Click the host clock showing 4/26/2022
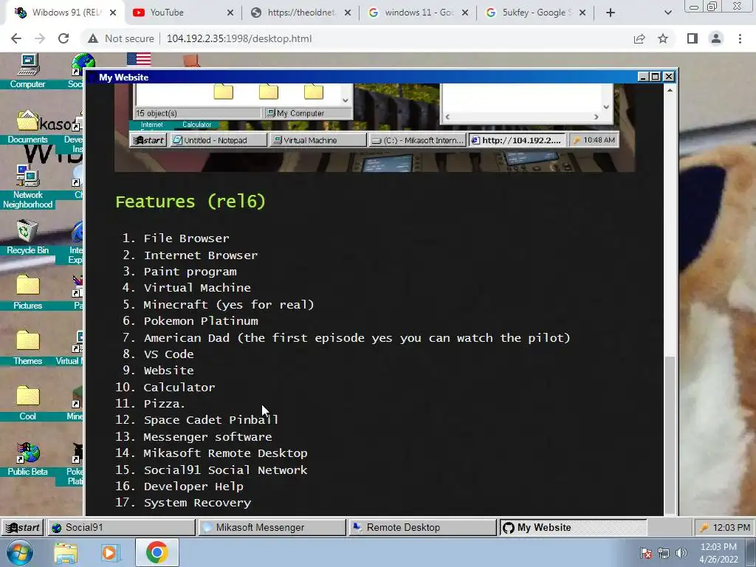 pos(718,553)
